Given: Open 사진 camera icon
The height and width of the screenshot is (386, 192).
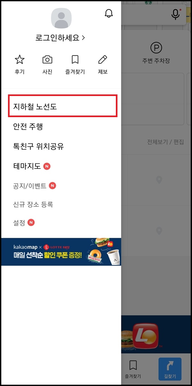Looking at the screenshot, I should (x=47, y=60).
